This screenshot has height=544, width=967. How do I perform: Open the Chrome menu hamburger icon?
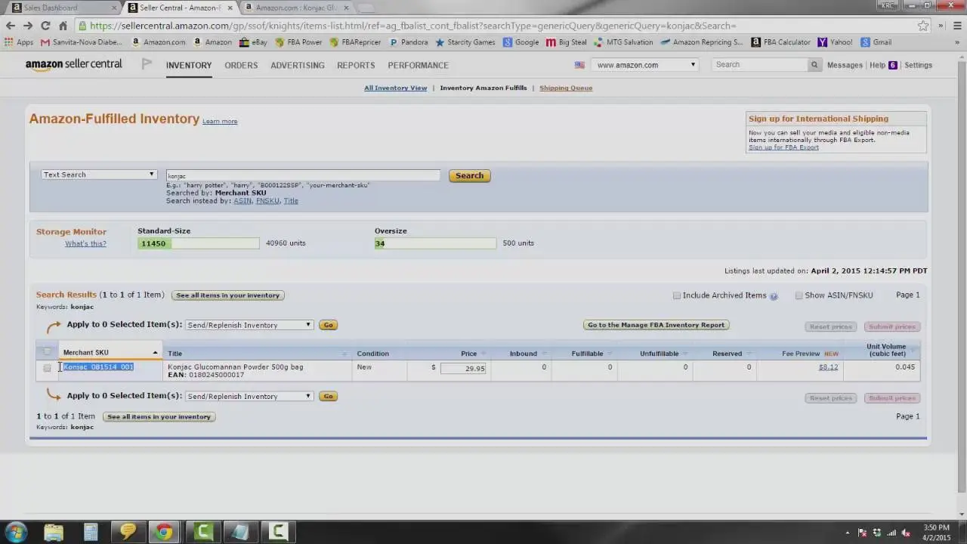click(957, 26)
